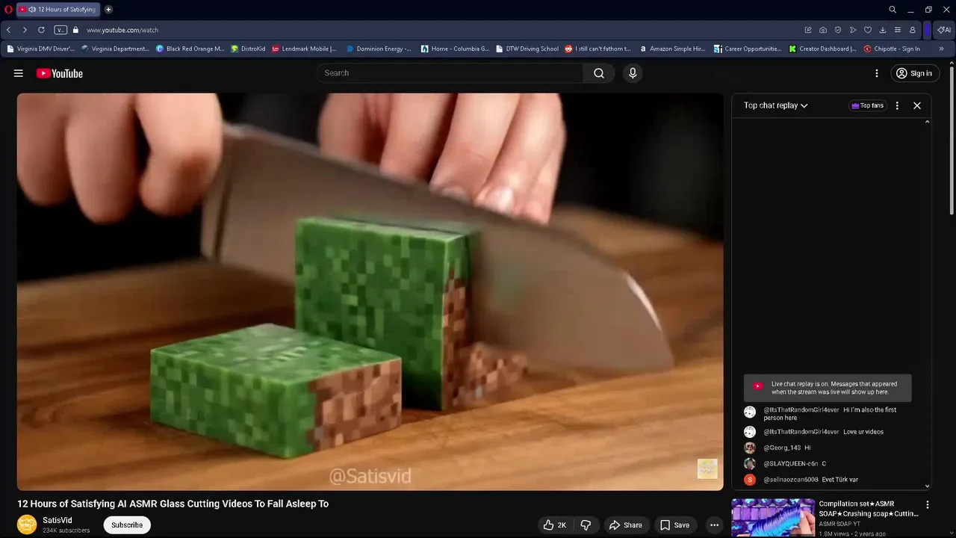
Task: Open the ad blocker shield icon
Action: (x=838, y=30)
